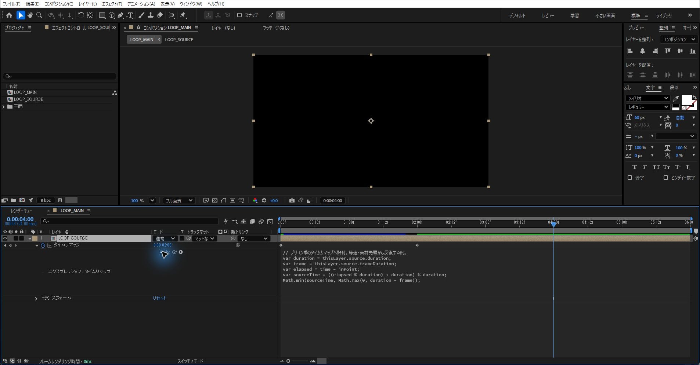Toggle faux bold text style button
Image resolution: width=700 pixels, height=365 pixels.
[x=634, y=167]
